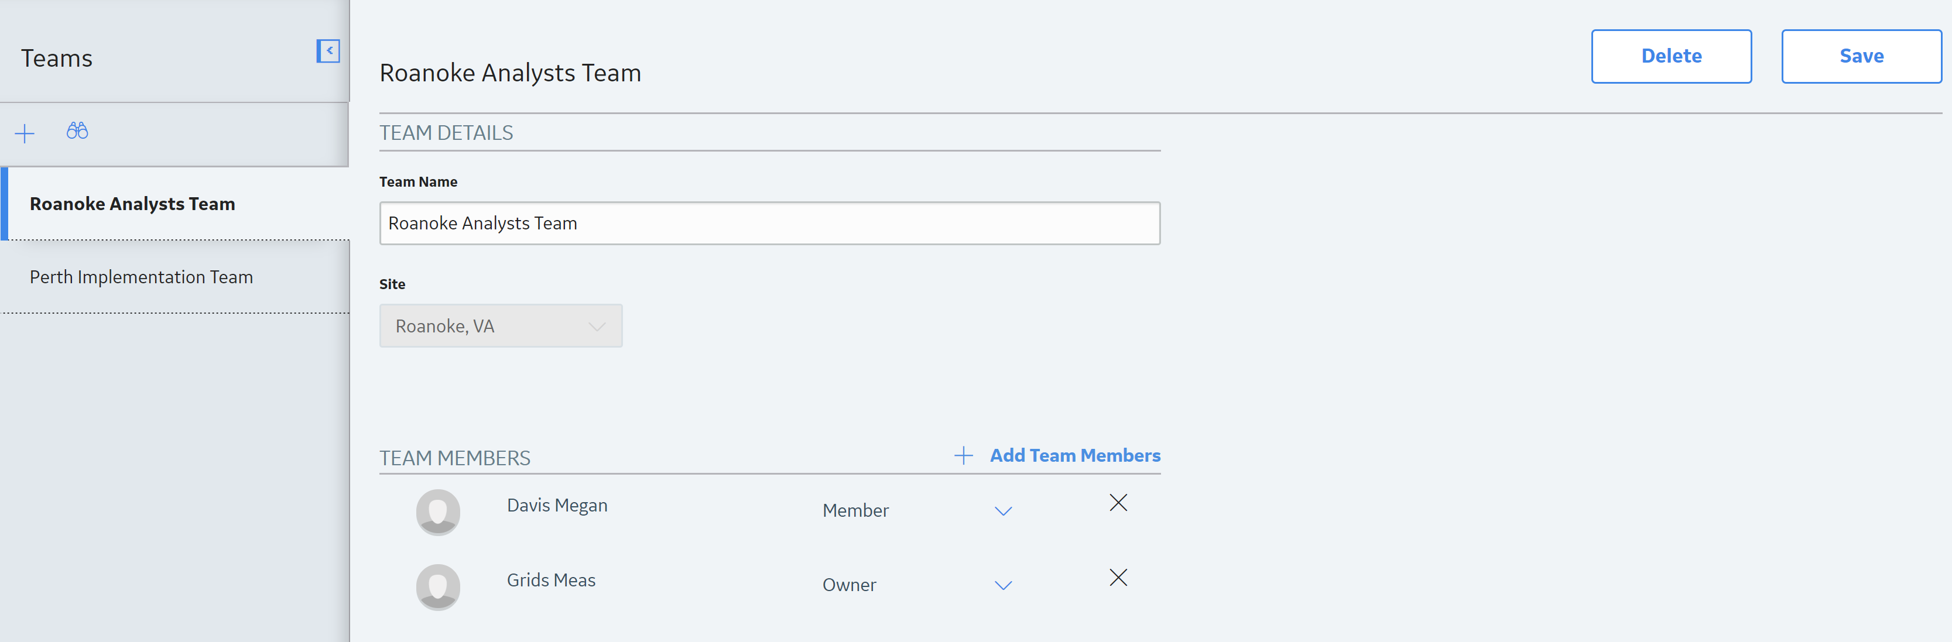Save the team changes
This screenshot has width=1952, height=642.
pos(1861,56)
